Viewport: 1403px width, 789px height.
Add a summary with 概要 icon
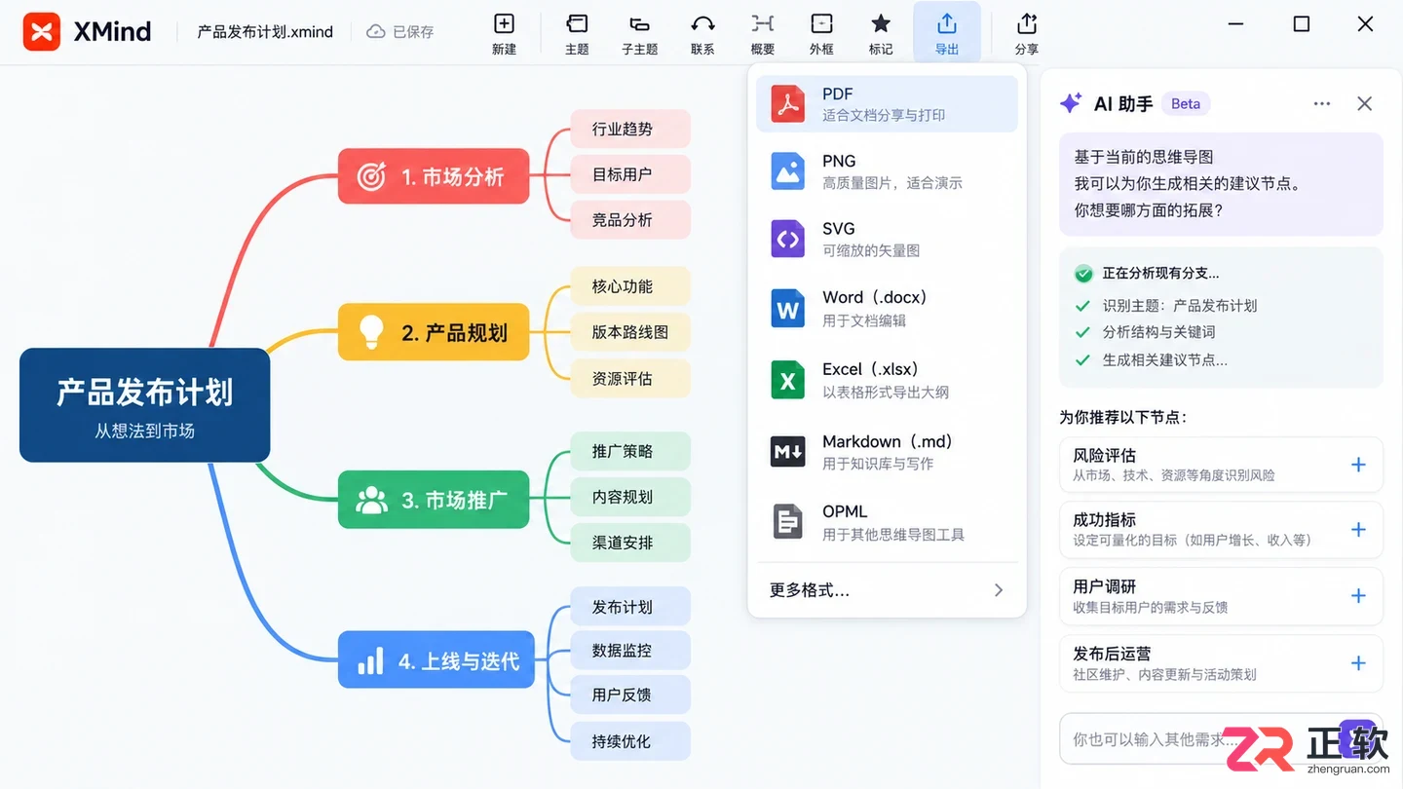(x=763, y=24)
